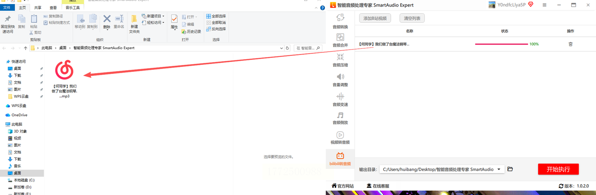Open the 视频转音频 tool in SmartAudio sidebar

click(340, 138)
